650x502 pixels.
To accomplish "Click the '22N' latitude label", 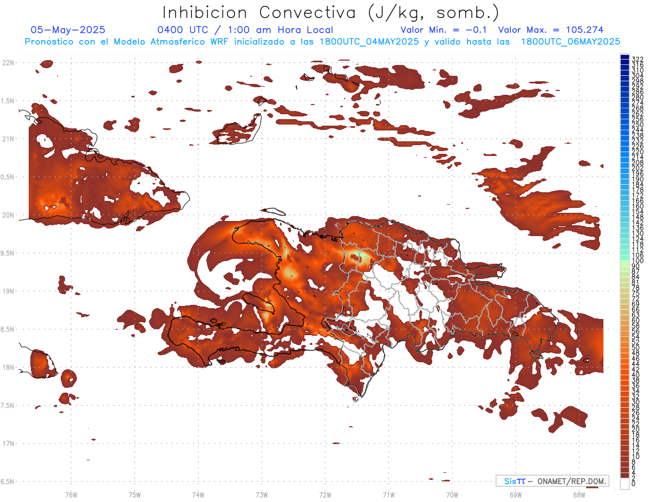I will pyautogui.click(x=8, y=63).
